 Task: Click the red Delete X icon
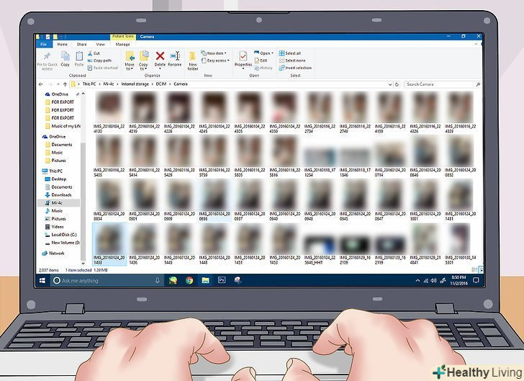(160, 56)
